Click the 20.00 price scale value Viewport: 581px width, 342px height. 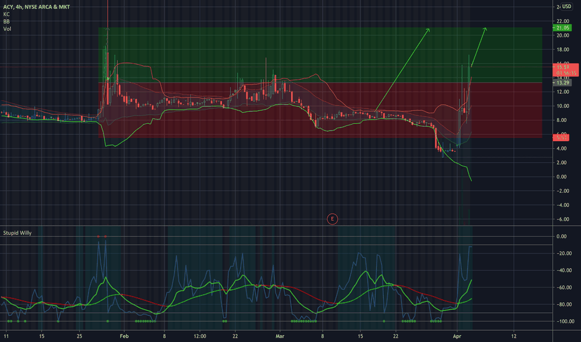coord(562,35)
